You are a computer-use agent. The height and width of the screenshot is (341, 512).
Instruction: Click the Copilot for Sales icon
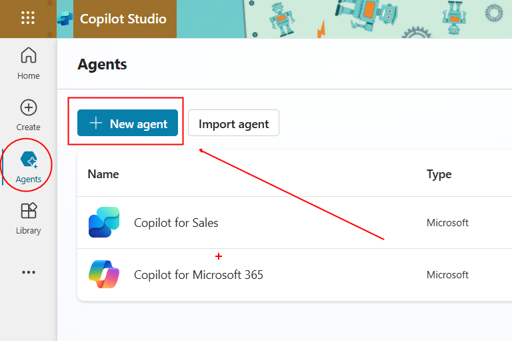point(104,222)
